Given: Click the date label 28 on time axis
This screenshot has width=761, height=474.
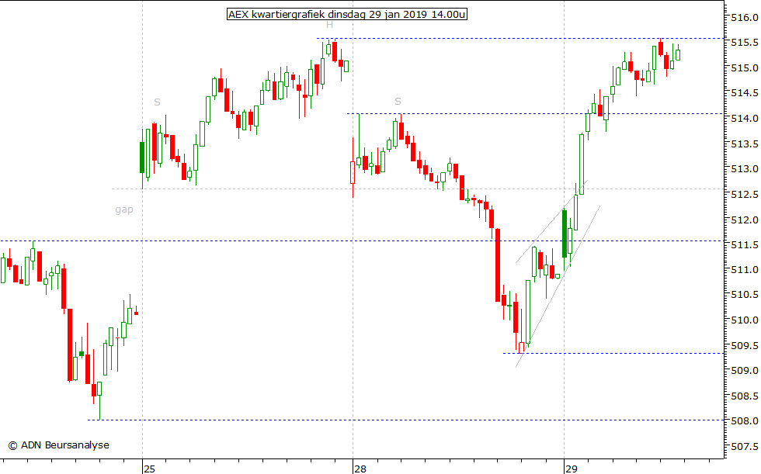Looking at the screenshot, I should (360, 469).
